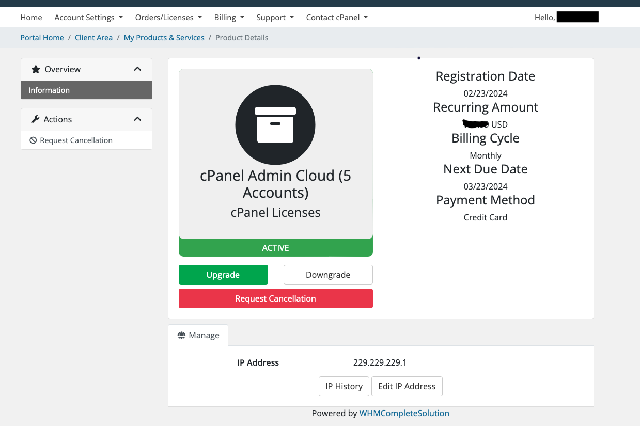Open the Billing dropdown menu
This screenshot has height=426, width=640.
pos(229,18)
